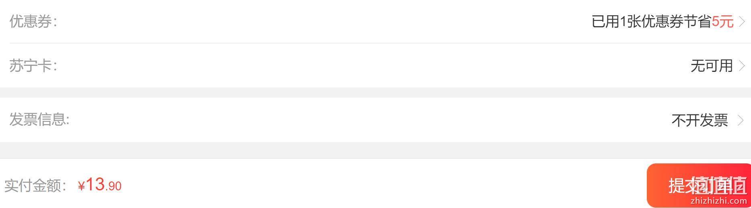Click empty middle area of 发票信息 row
The image size is (751, 208).
click(362, 120)
